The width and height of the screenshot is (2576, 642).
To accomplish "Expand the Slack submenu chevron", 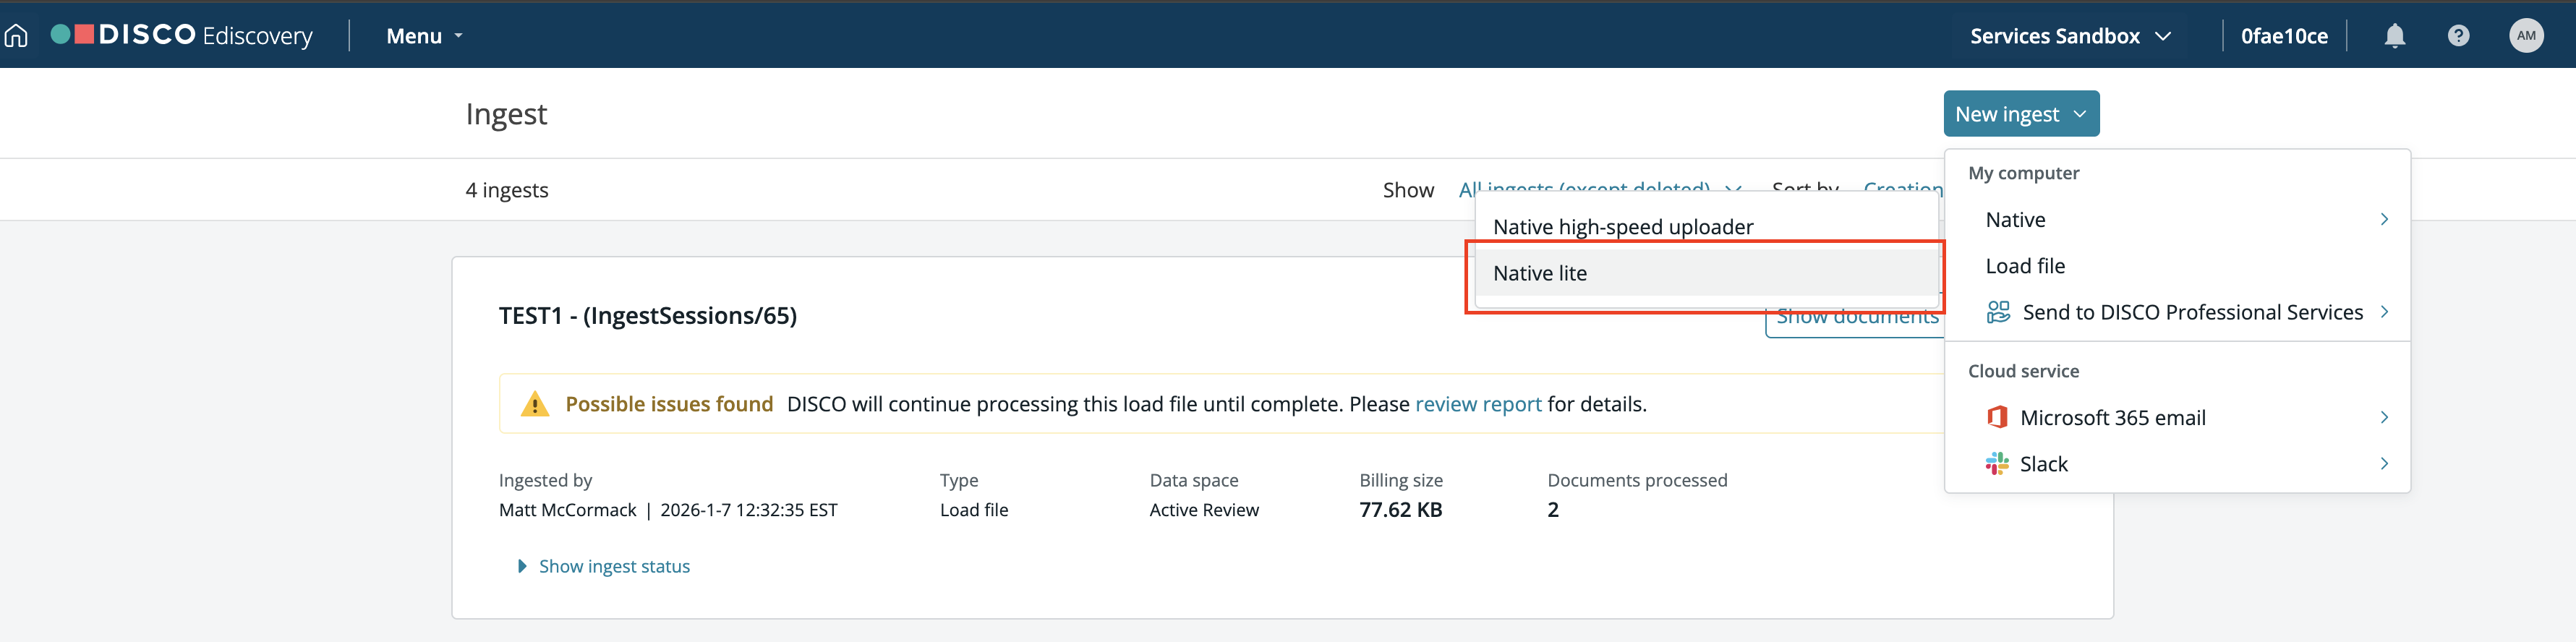I will [2384, 463].
